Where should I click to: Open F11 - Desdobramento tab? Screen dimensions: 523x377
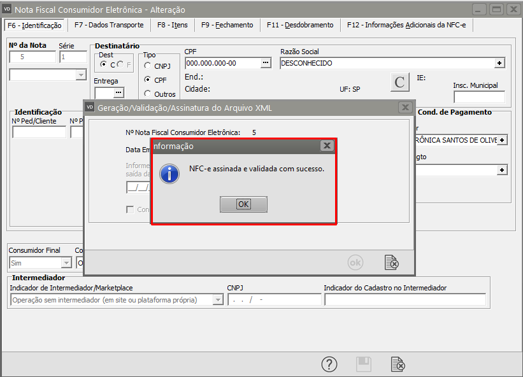300,25
